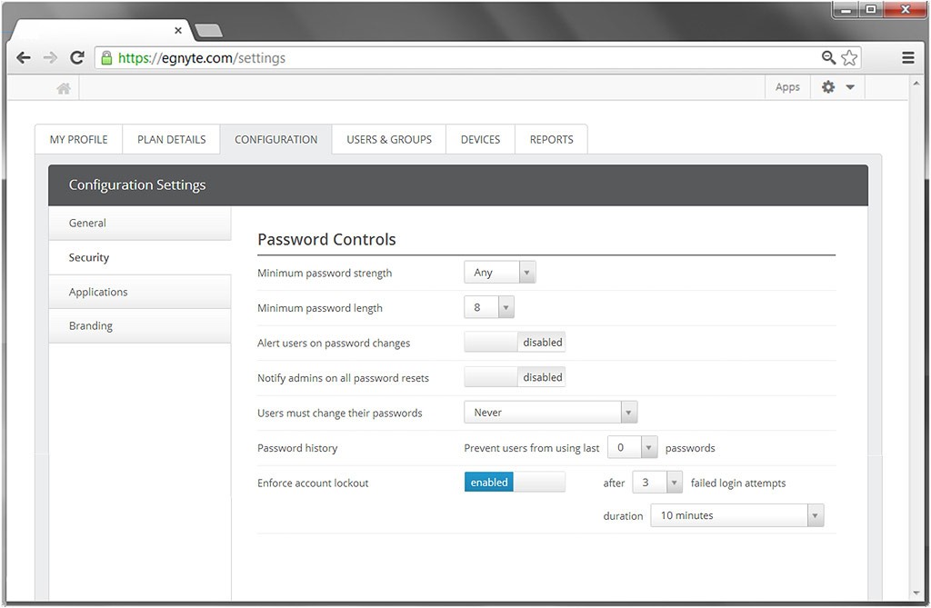Bookmark the page with the star icon
Viewport: 931px width, 608px height.
point(850,57)
